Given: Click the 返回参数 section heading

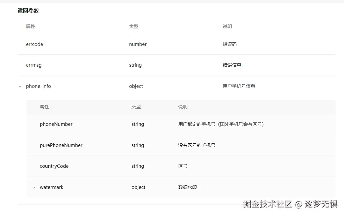Looking at the screenshot, I should coord(28,11).
